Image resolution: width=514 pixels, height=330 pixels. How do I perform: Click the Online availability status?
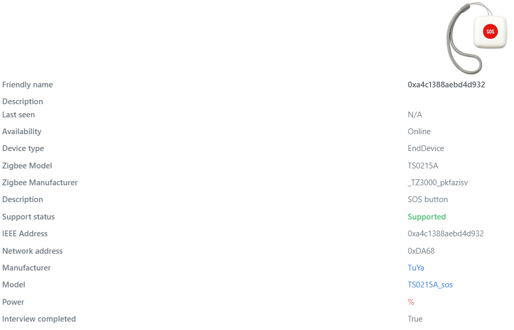pos(419,131)
